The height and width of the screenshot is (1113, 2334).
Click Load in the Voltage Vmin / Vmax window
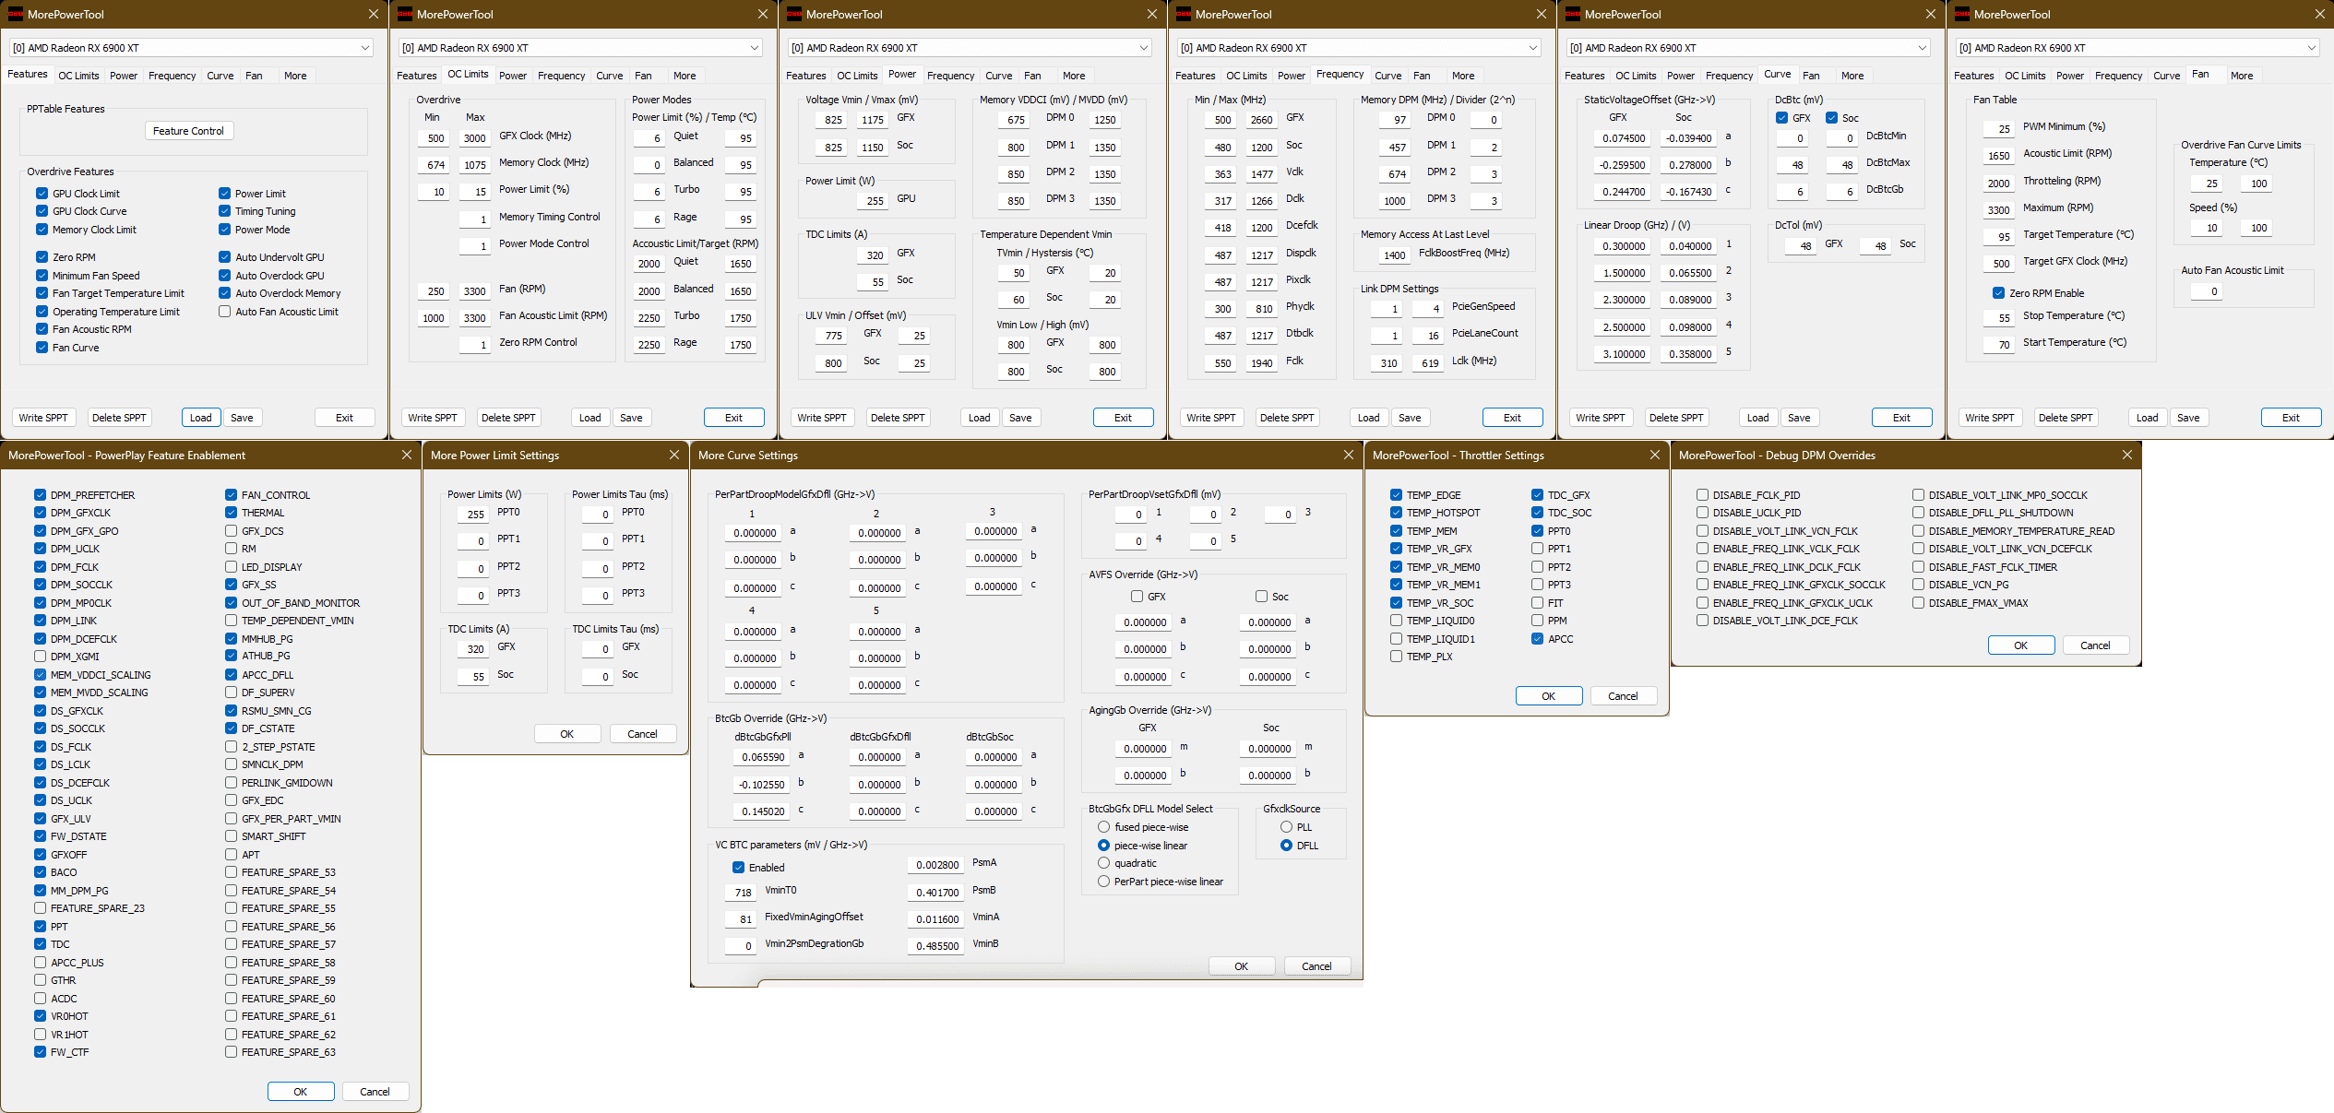(979, 418)
